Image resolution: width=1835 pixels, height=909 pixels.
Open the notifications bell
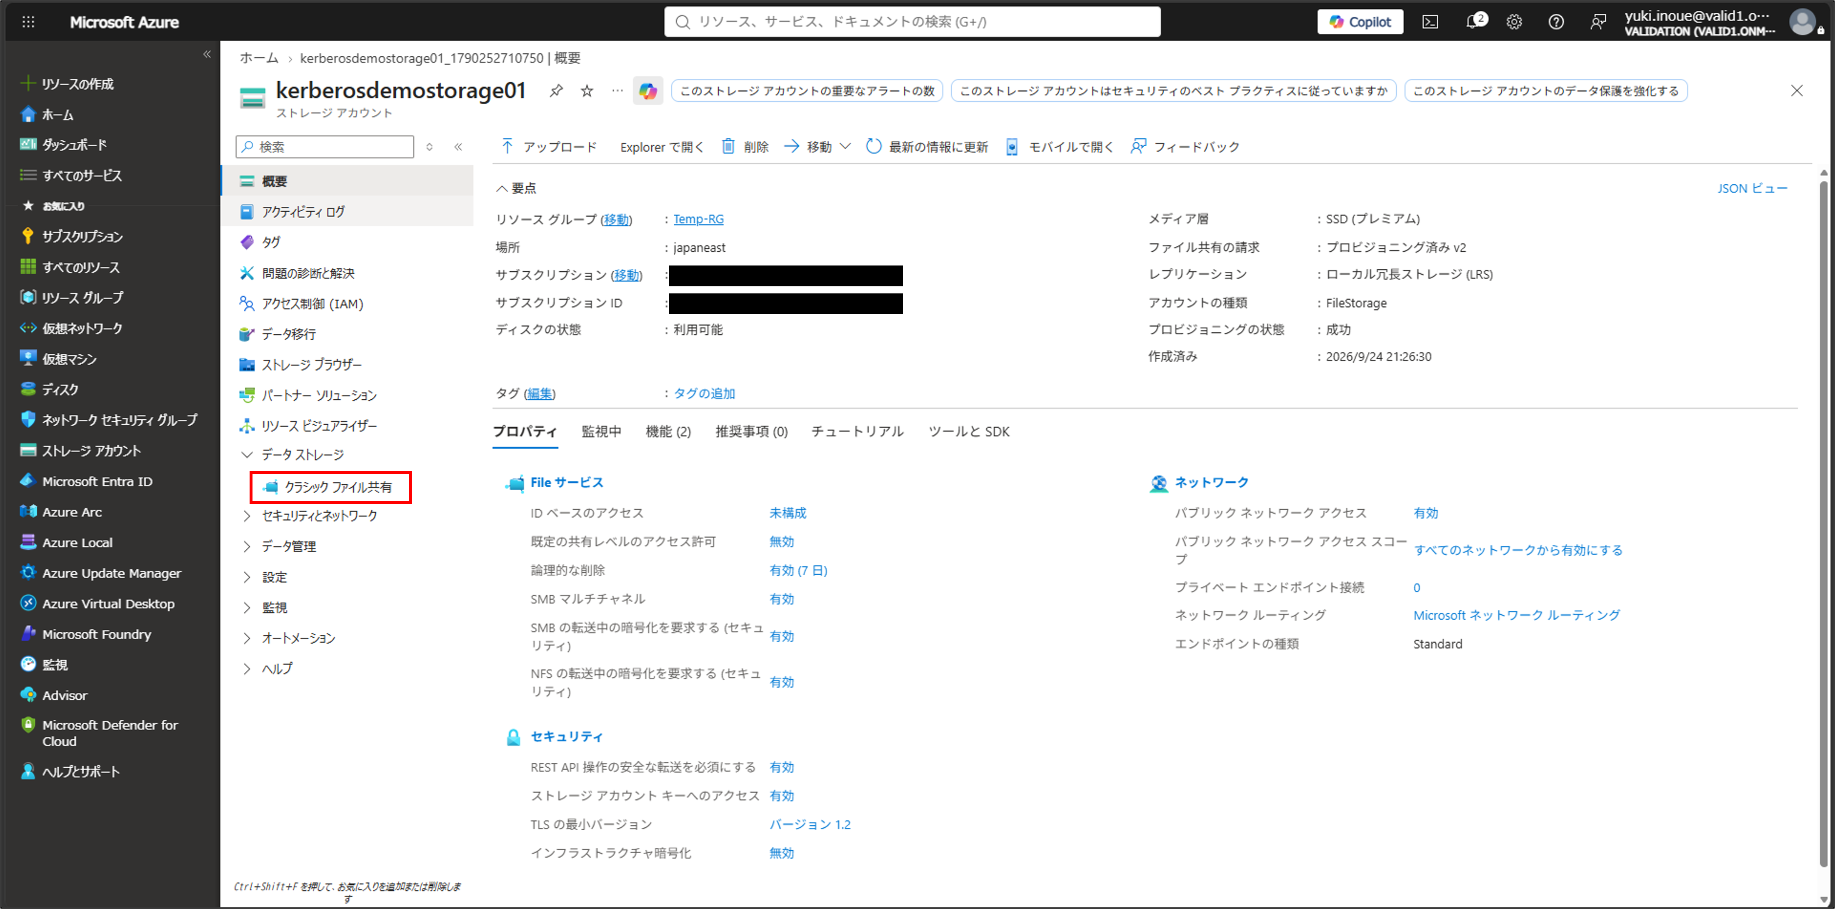(x=1472, y=21)
